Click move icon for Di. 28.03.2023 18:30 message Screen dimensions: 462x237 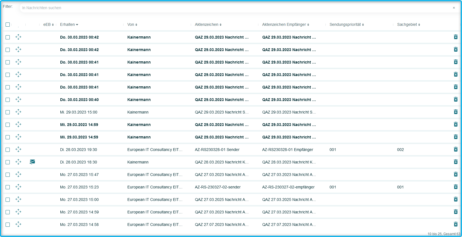coord(18,162)
